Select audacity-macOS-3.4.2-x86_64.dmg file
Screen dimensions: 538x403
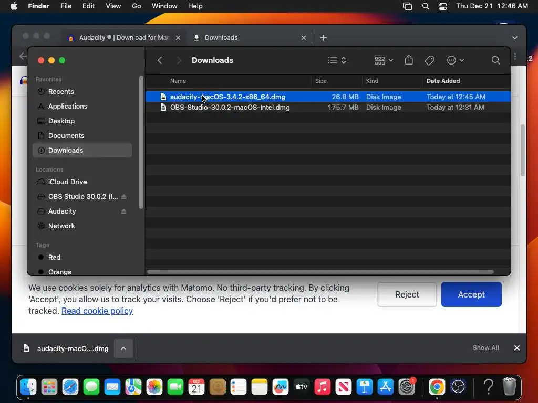(x=328, y=97)
